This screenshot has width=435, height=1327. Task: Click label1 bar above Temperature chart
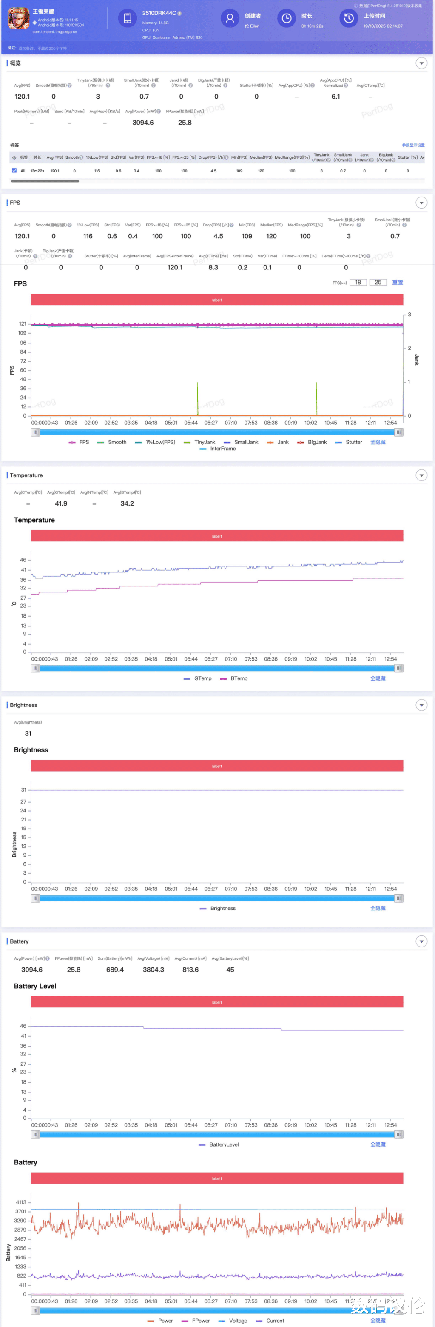click(x=217, y=536)
